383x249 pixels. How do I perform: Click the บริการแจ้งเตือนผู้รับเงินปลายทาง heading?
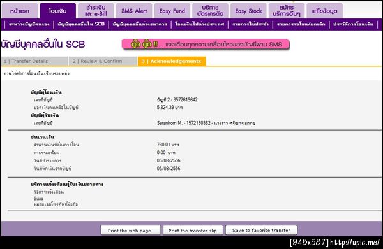tap(67, 185)
